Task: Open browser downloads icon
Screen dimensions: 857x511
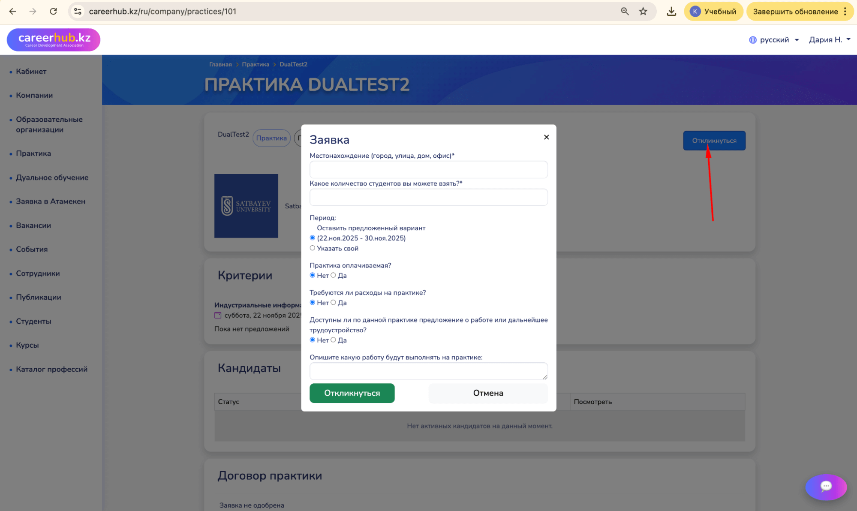Action: 671,12
